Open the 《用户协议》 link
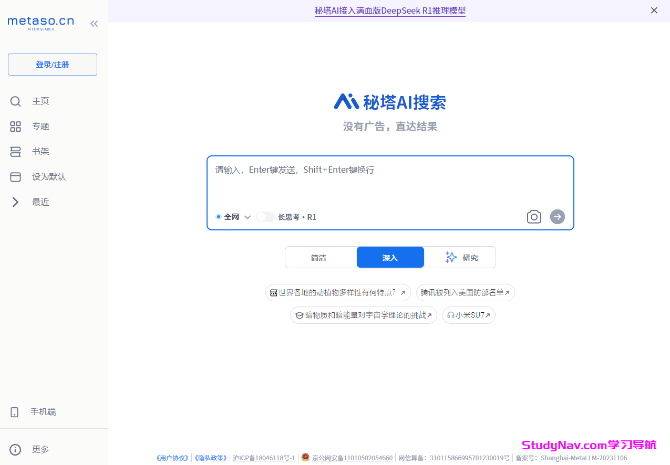This screenshot has width=670, height=465. [x=172, y=458]
